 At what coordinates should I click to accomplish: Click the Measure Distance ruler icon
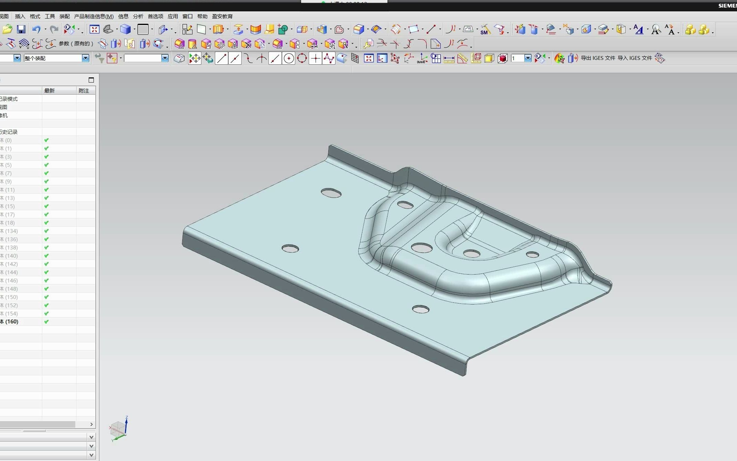(x=449, y=58)
